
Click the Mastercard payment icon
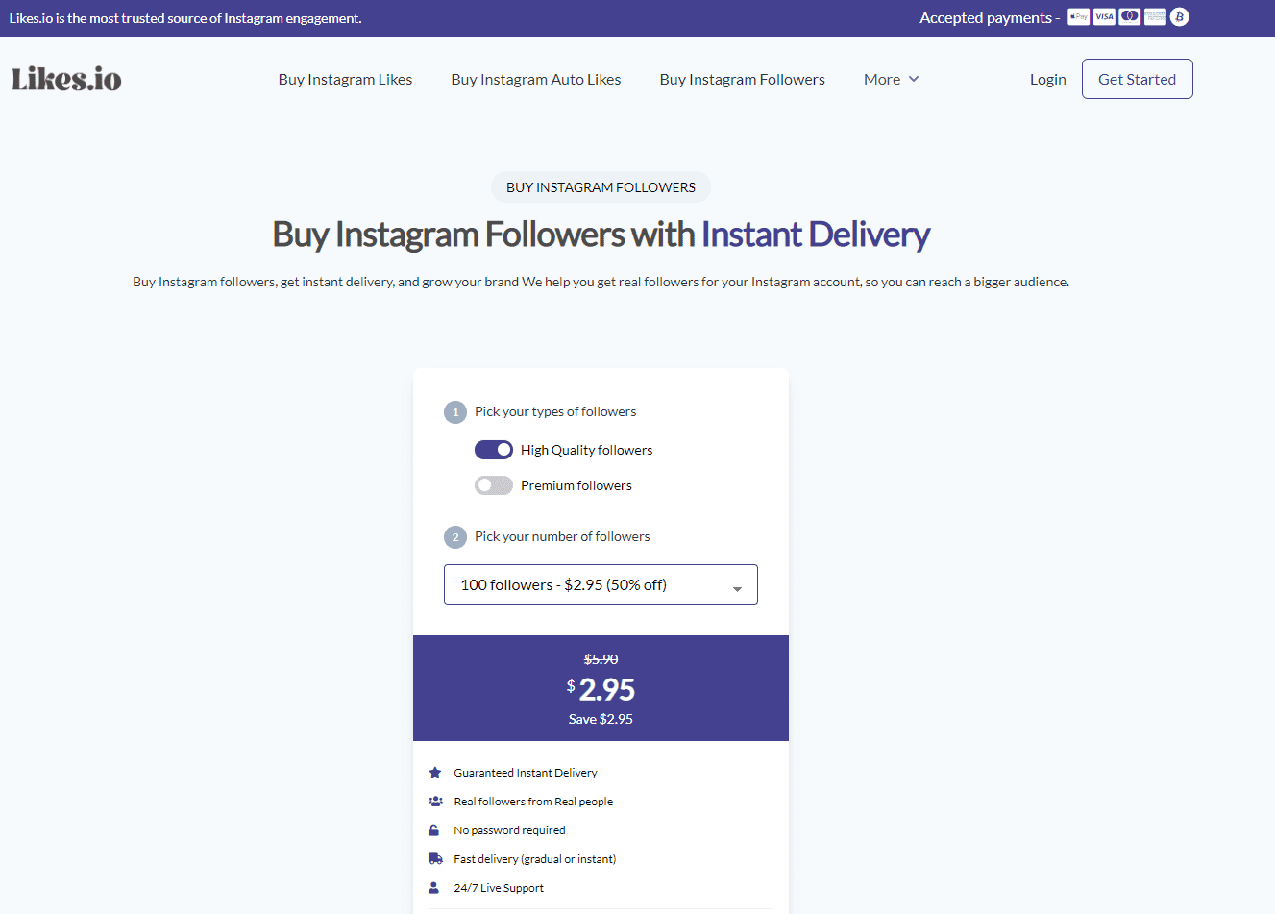[1129, 16]
